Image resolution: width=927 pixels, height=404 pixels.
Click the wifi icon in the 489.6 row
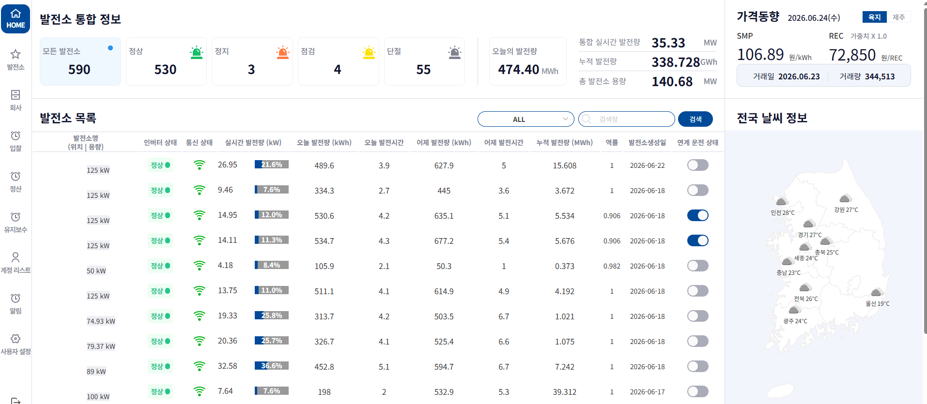(199, 165)
